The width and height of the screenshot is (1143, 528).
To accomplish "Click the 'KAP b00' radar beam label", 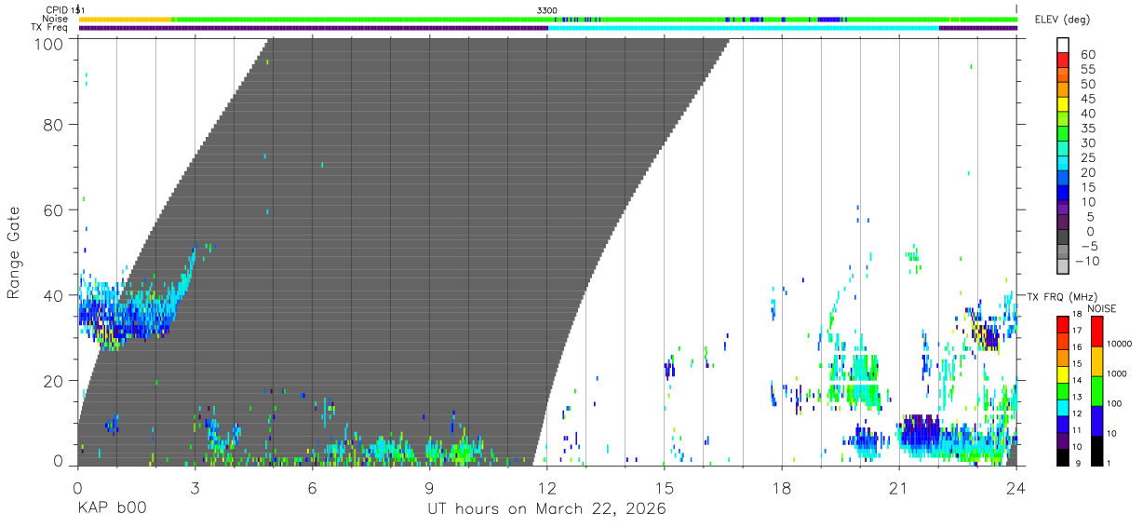I will pyautogui.click(x=111, y=508).
